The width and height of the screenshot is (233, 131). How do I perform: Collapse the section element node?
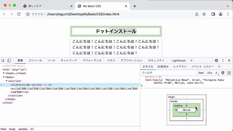point(7,81)
